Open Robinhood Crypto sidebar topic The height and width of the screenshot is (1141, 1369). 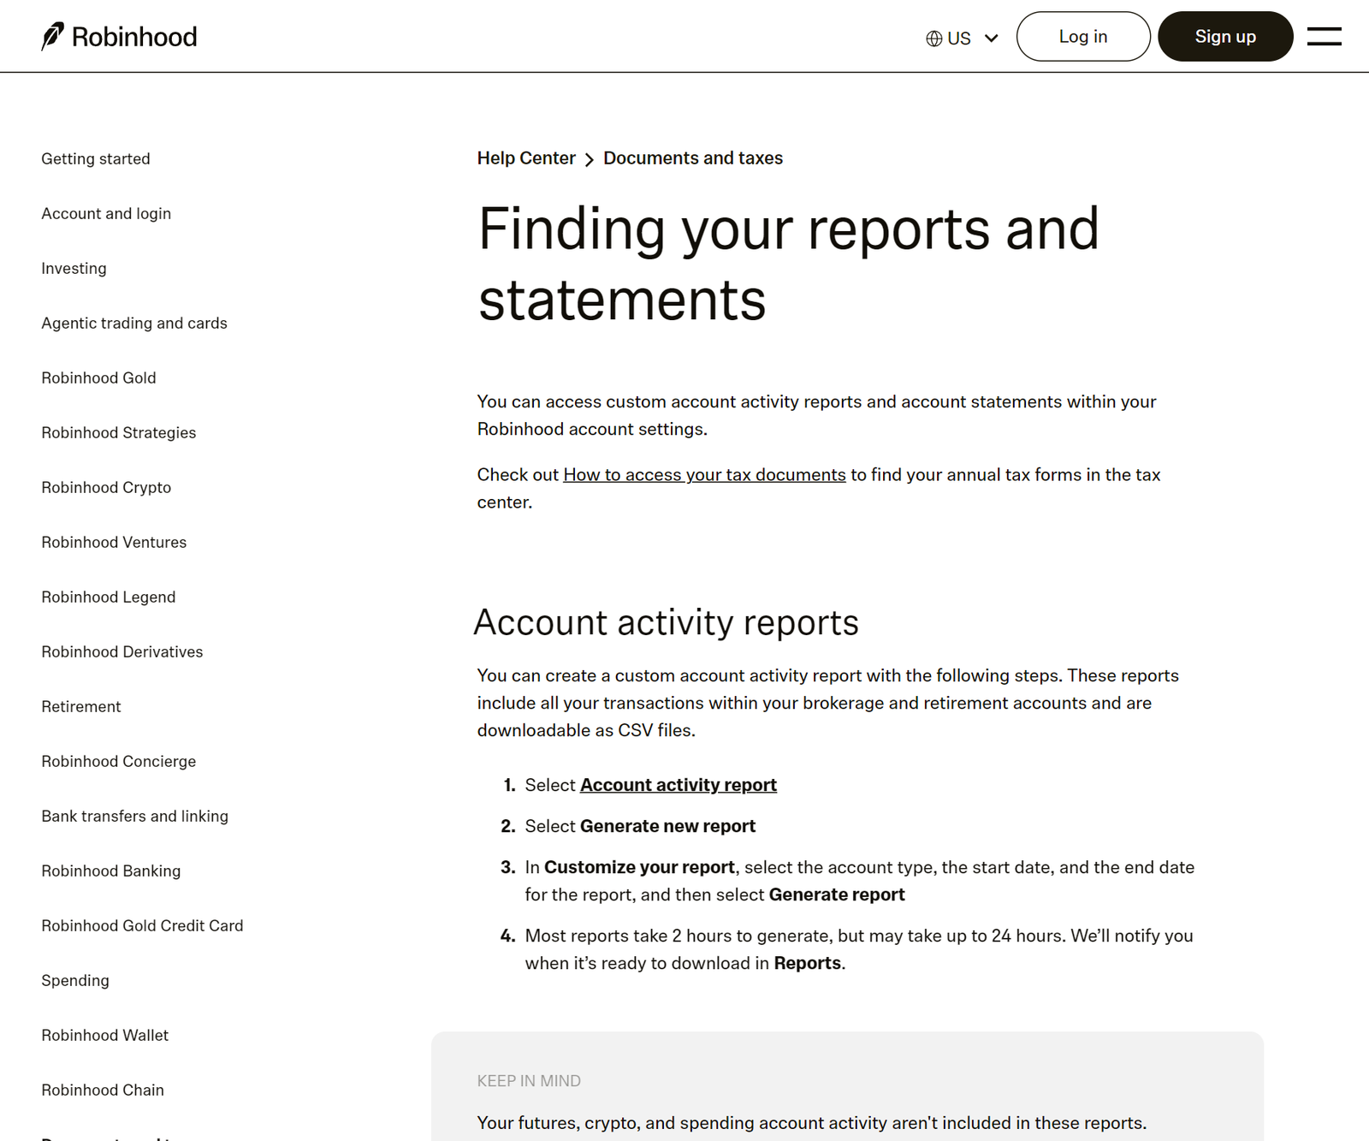[106, 488]
